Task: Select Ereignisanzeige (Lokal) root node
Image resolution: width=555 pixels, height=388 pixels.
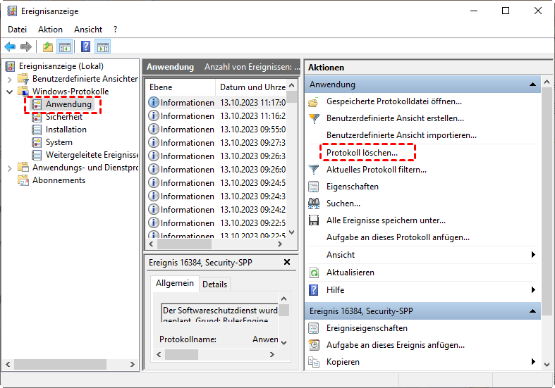Action: (61, 66)
